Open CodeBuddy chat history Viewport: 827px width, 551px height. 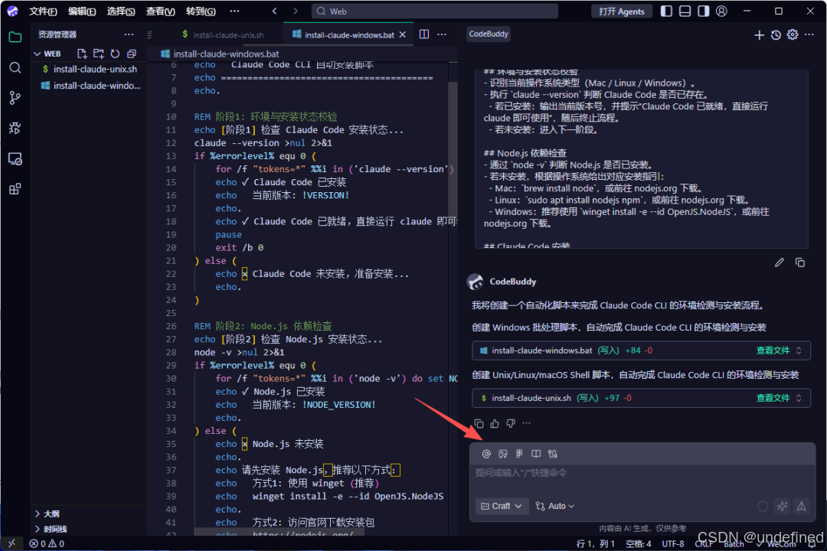[x=776, y=34]
